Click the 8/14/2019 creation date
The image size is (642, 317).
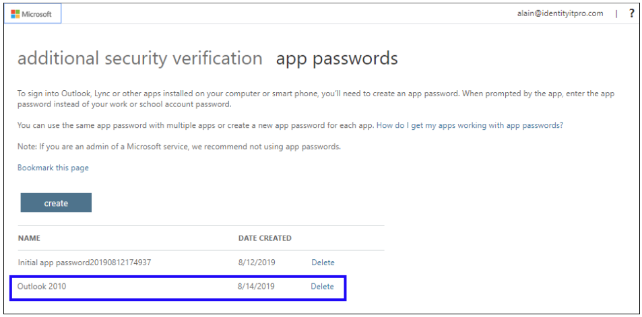pos(256,287)
